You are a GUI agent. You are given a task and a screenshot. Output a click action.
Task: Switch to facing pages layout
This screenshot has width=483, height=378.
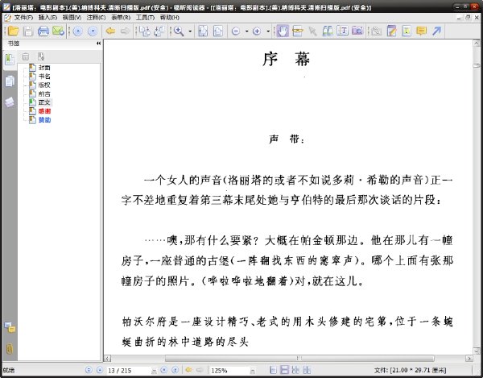tap(295, 370)
